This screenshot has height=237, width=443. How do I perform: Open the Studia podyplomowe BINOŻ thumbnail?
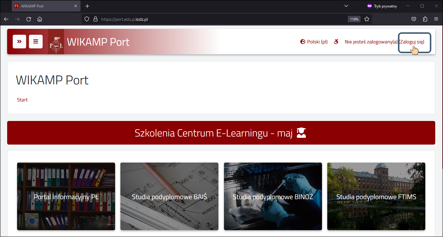click(273, 196)
